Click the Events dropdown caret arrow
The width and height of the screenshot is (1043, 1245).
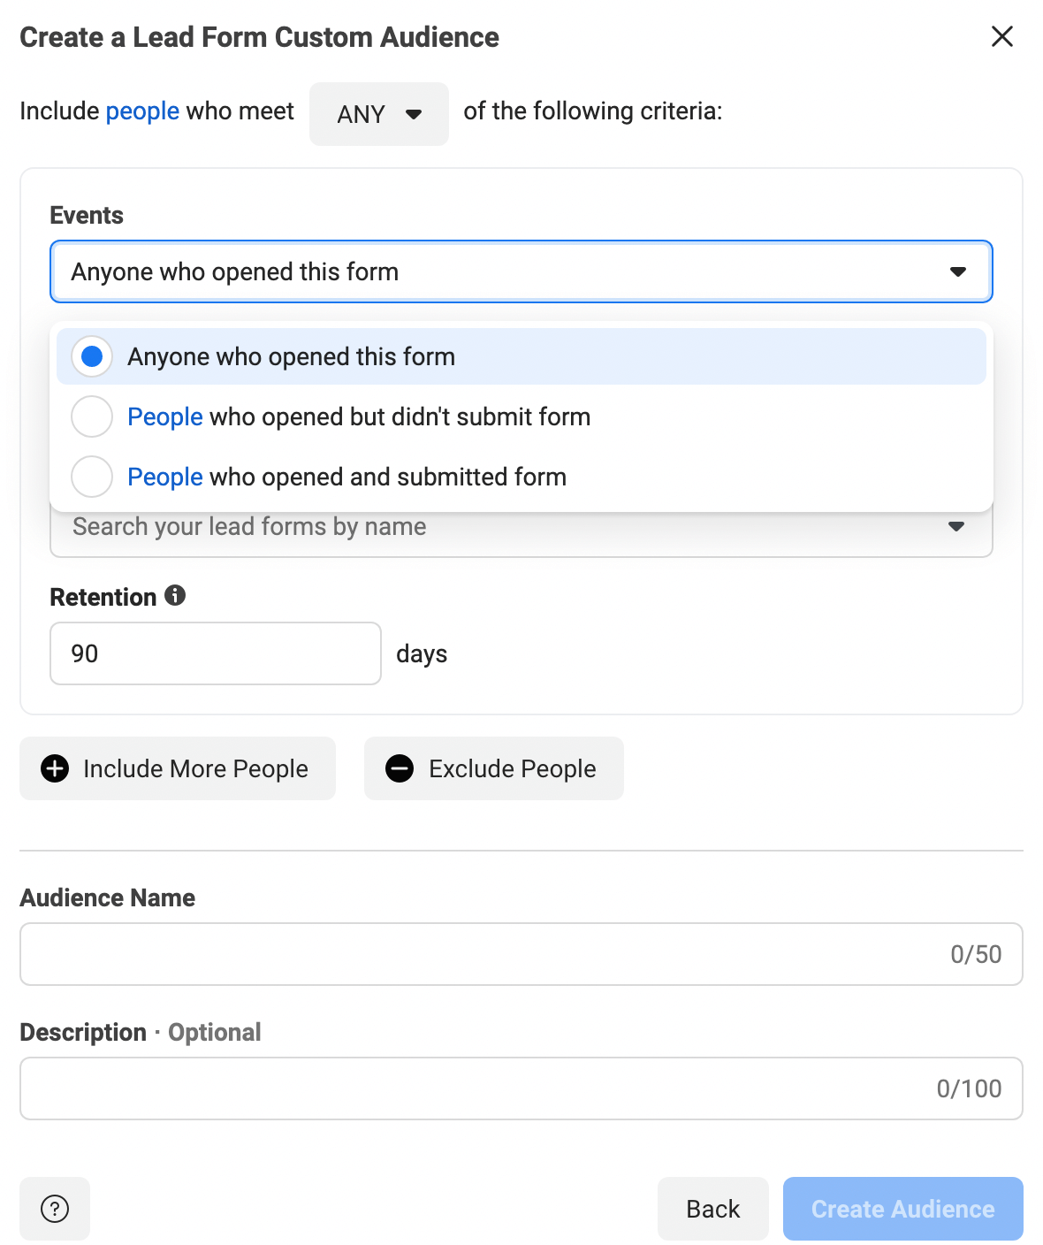957,271
